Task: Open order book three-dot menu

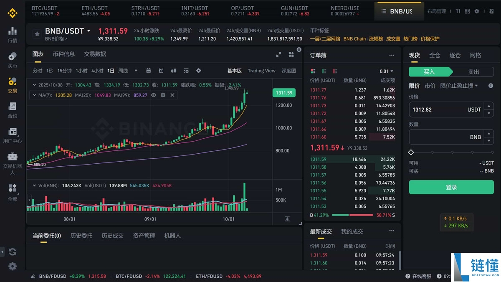Action: point(392,55)
